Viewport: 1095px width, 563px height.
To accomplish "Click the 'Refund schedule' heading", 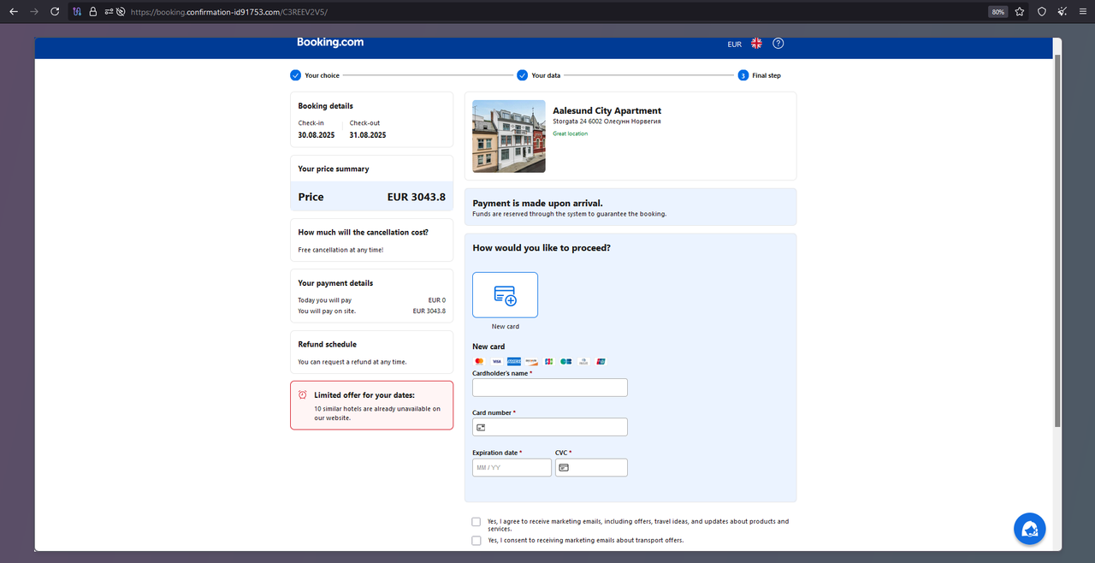I will coord(327,344).
